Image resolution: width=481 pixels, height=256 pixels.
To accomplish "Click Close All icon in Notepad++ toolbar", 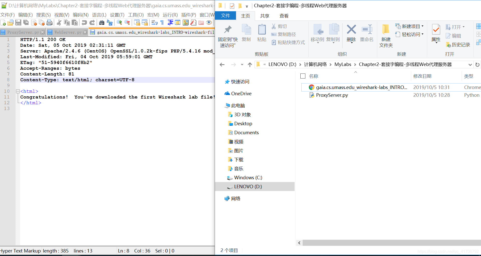I will [42, 23].
